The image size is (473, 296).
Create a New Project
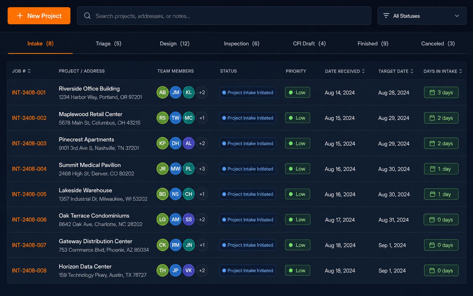click(x=39, y=16)
